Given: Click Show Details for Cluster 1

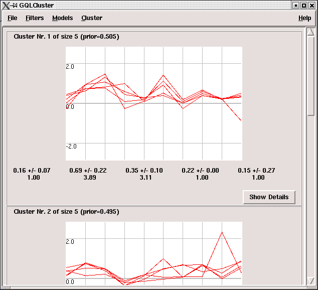Looking at the screenshot, I should (269, 197).
